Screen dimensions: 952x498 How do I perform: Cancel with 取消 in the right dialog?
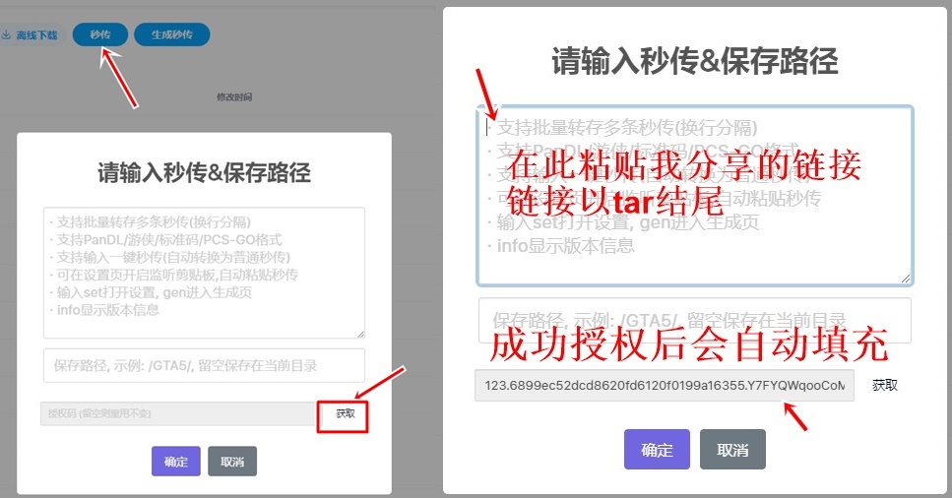pos(732,450)
